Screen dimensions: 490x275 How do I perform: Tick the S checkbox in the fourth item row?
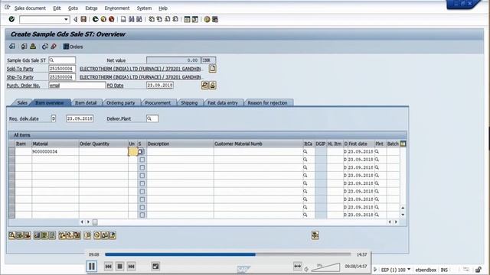pos(142,175)
